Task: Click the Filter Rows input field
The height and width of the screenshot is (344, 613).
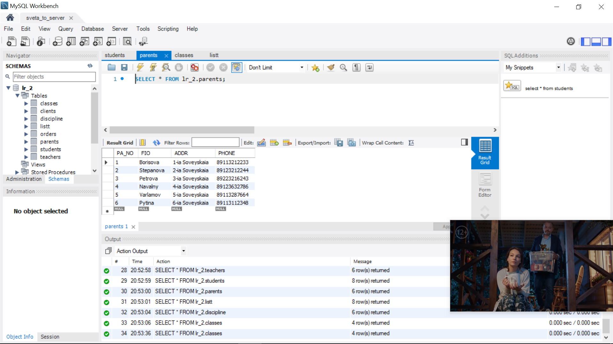Action: (215, 143)
